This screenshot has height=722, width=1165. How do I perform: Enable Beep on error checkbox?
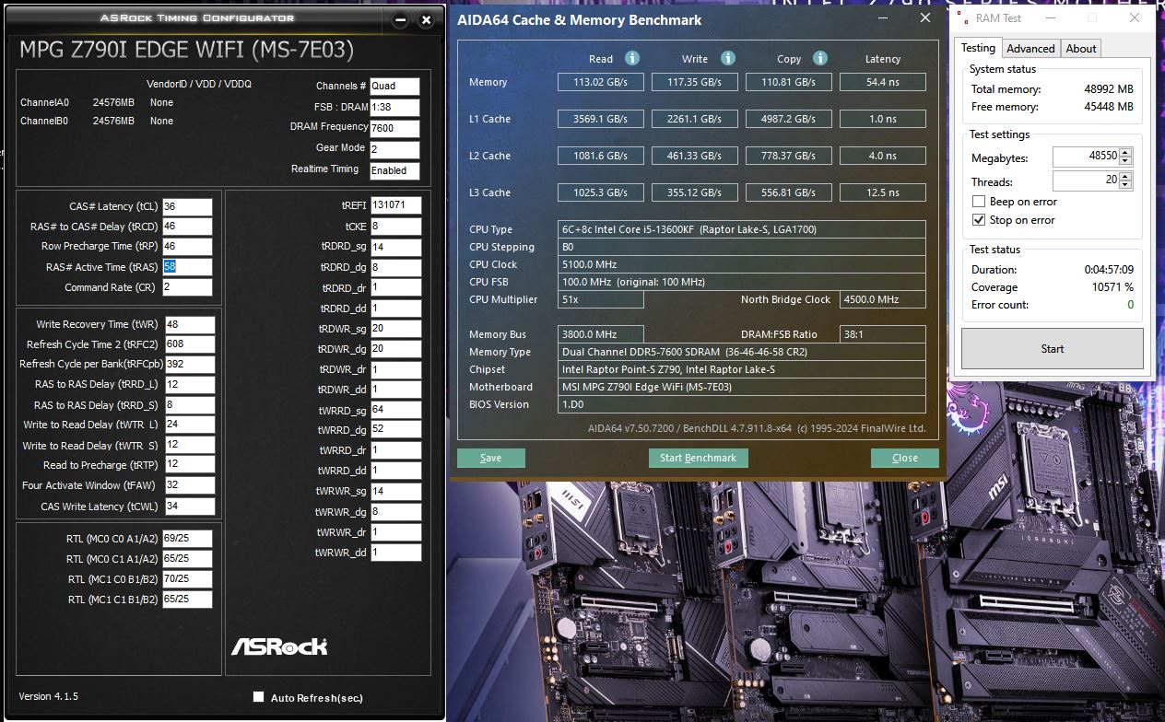coord(979,202)
